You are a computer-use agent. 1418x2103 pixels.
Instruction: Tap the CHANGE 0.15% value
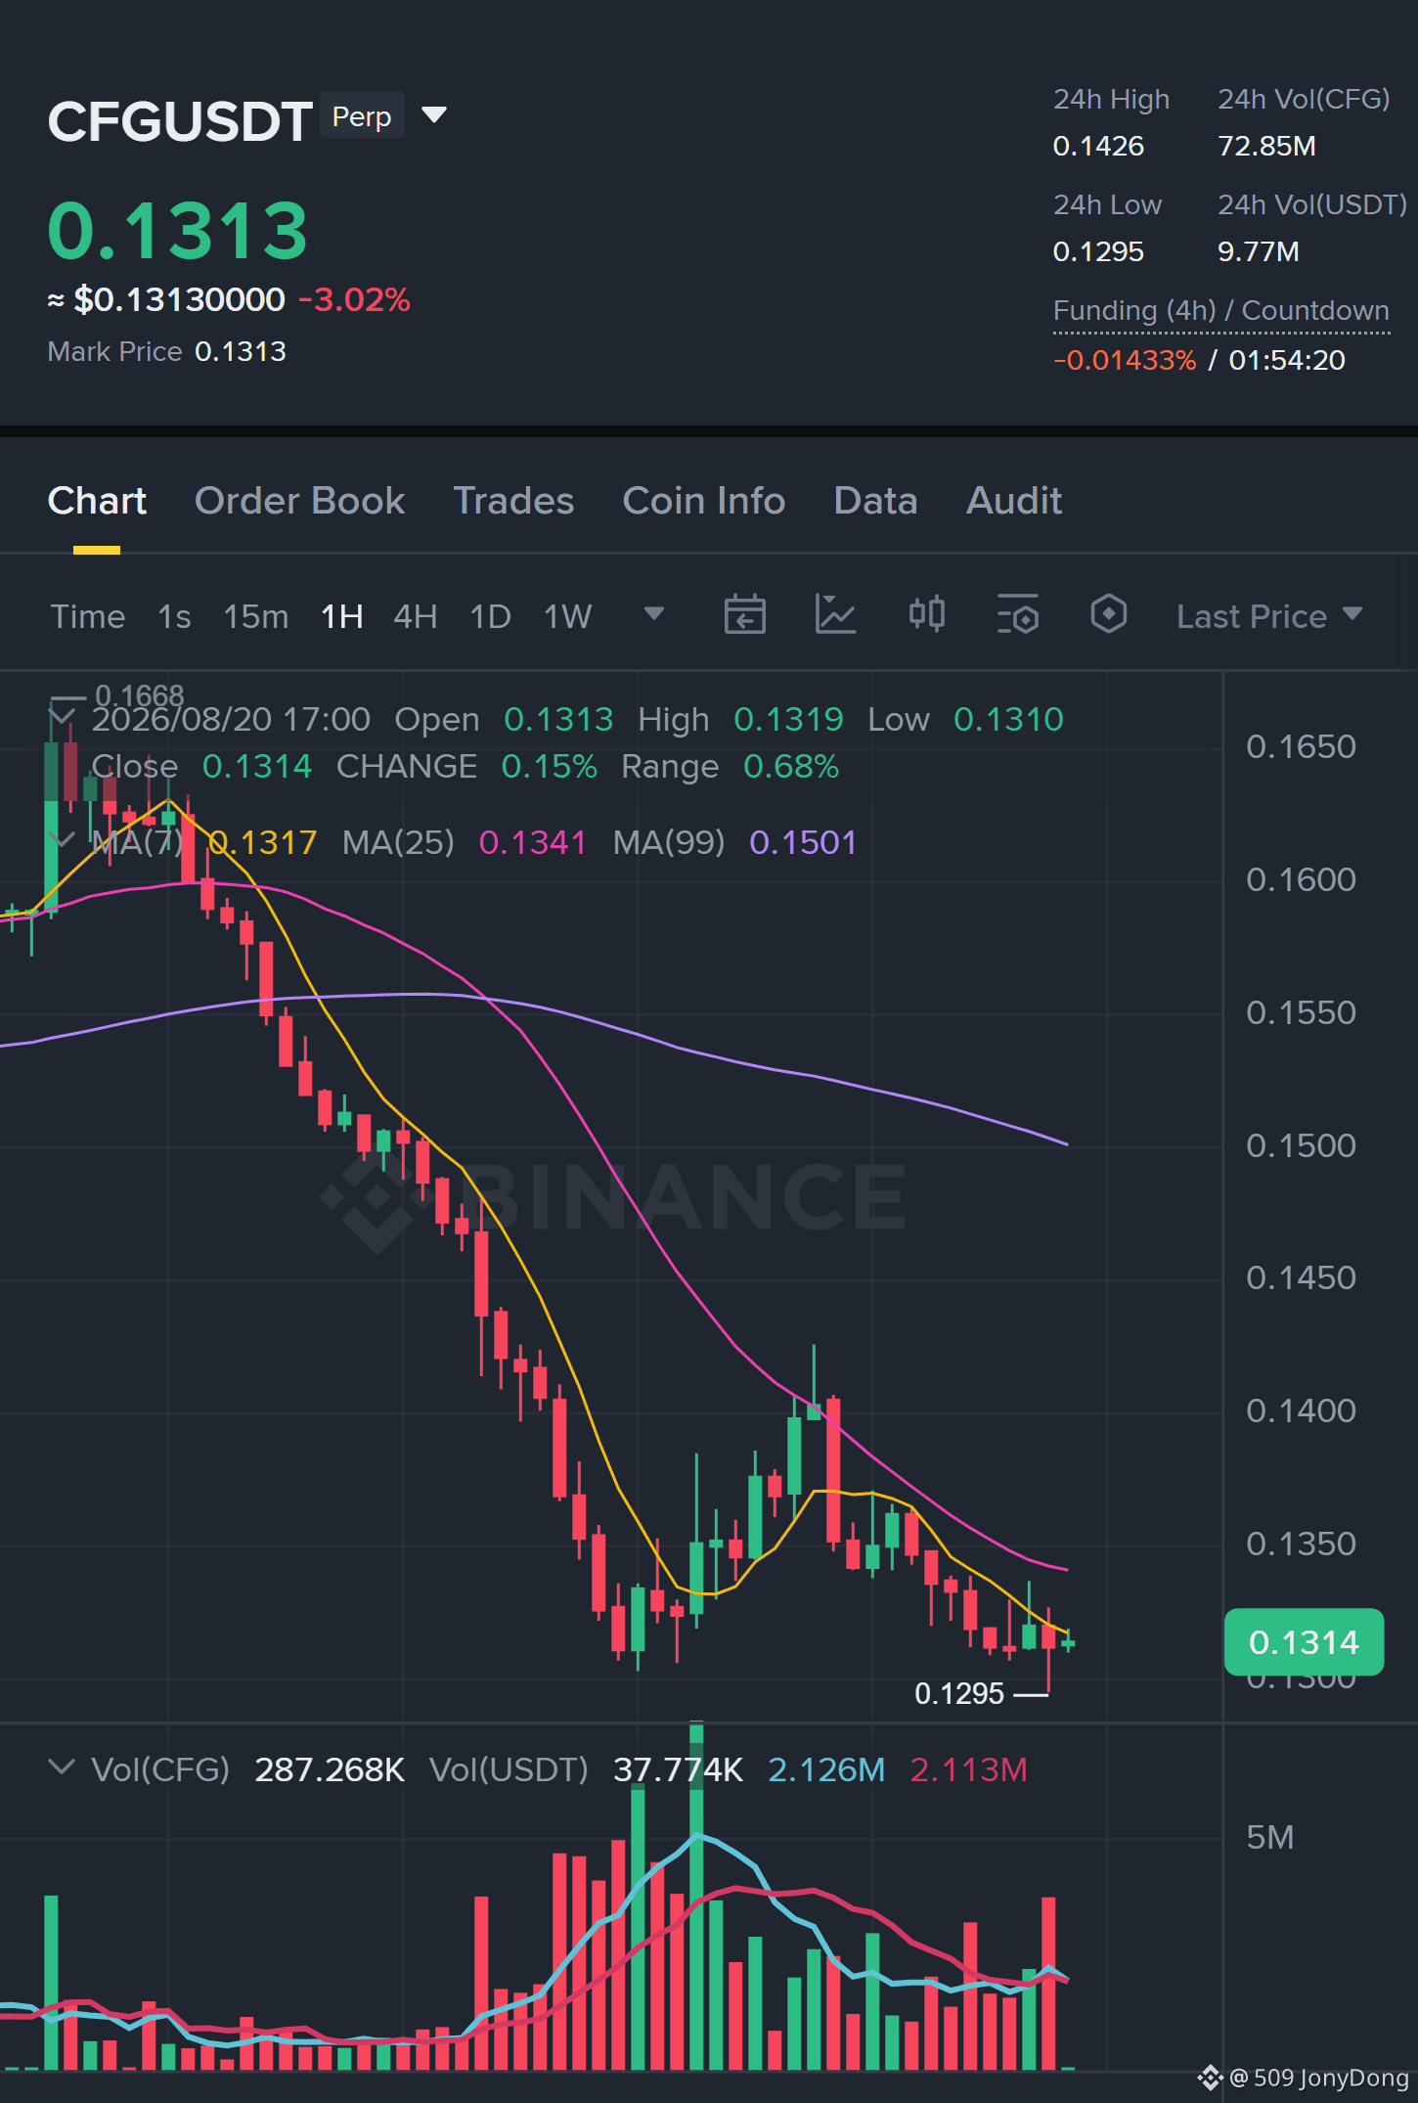550,766
